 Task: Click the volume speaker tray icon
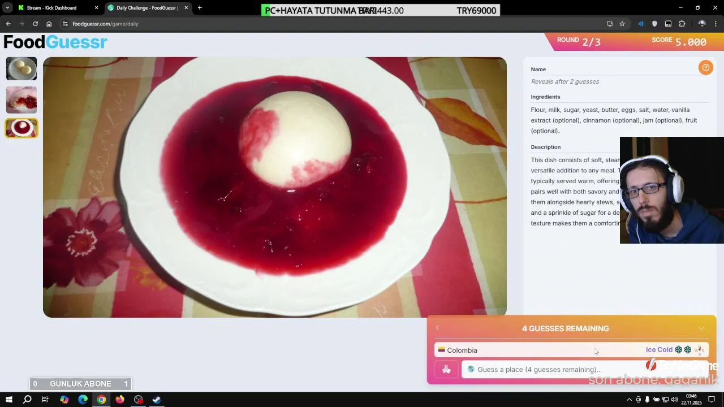point(674,400)
